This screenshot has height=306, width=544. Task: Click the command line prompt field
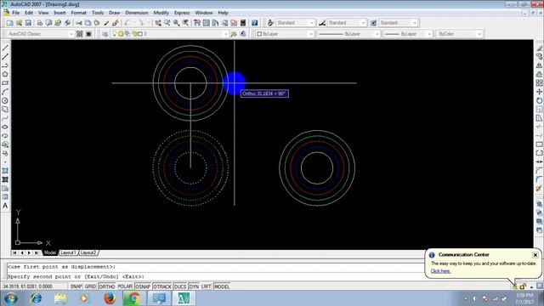(x=215, y=276)
